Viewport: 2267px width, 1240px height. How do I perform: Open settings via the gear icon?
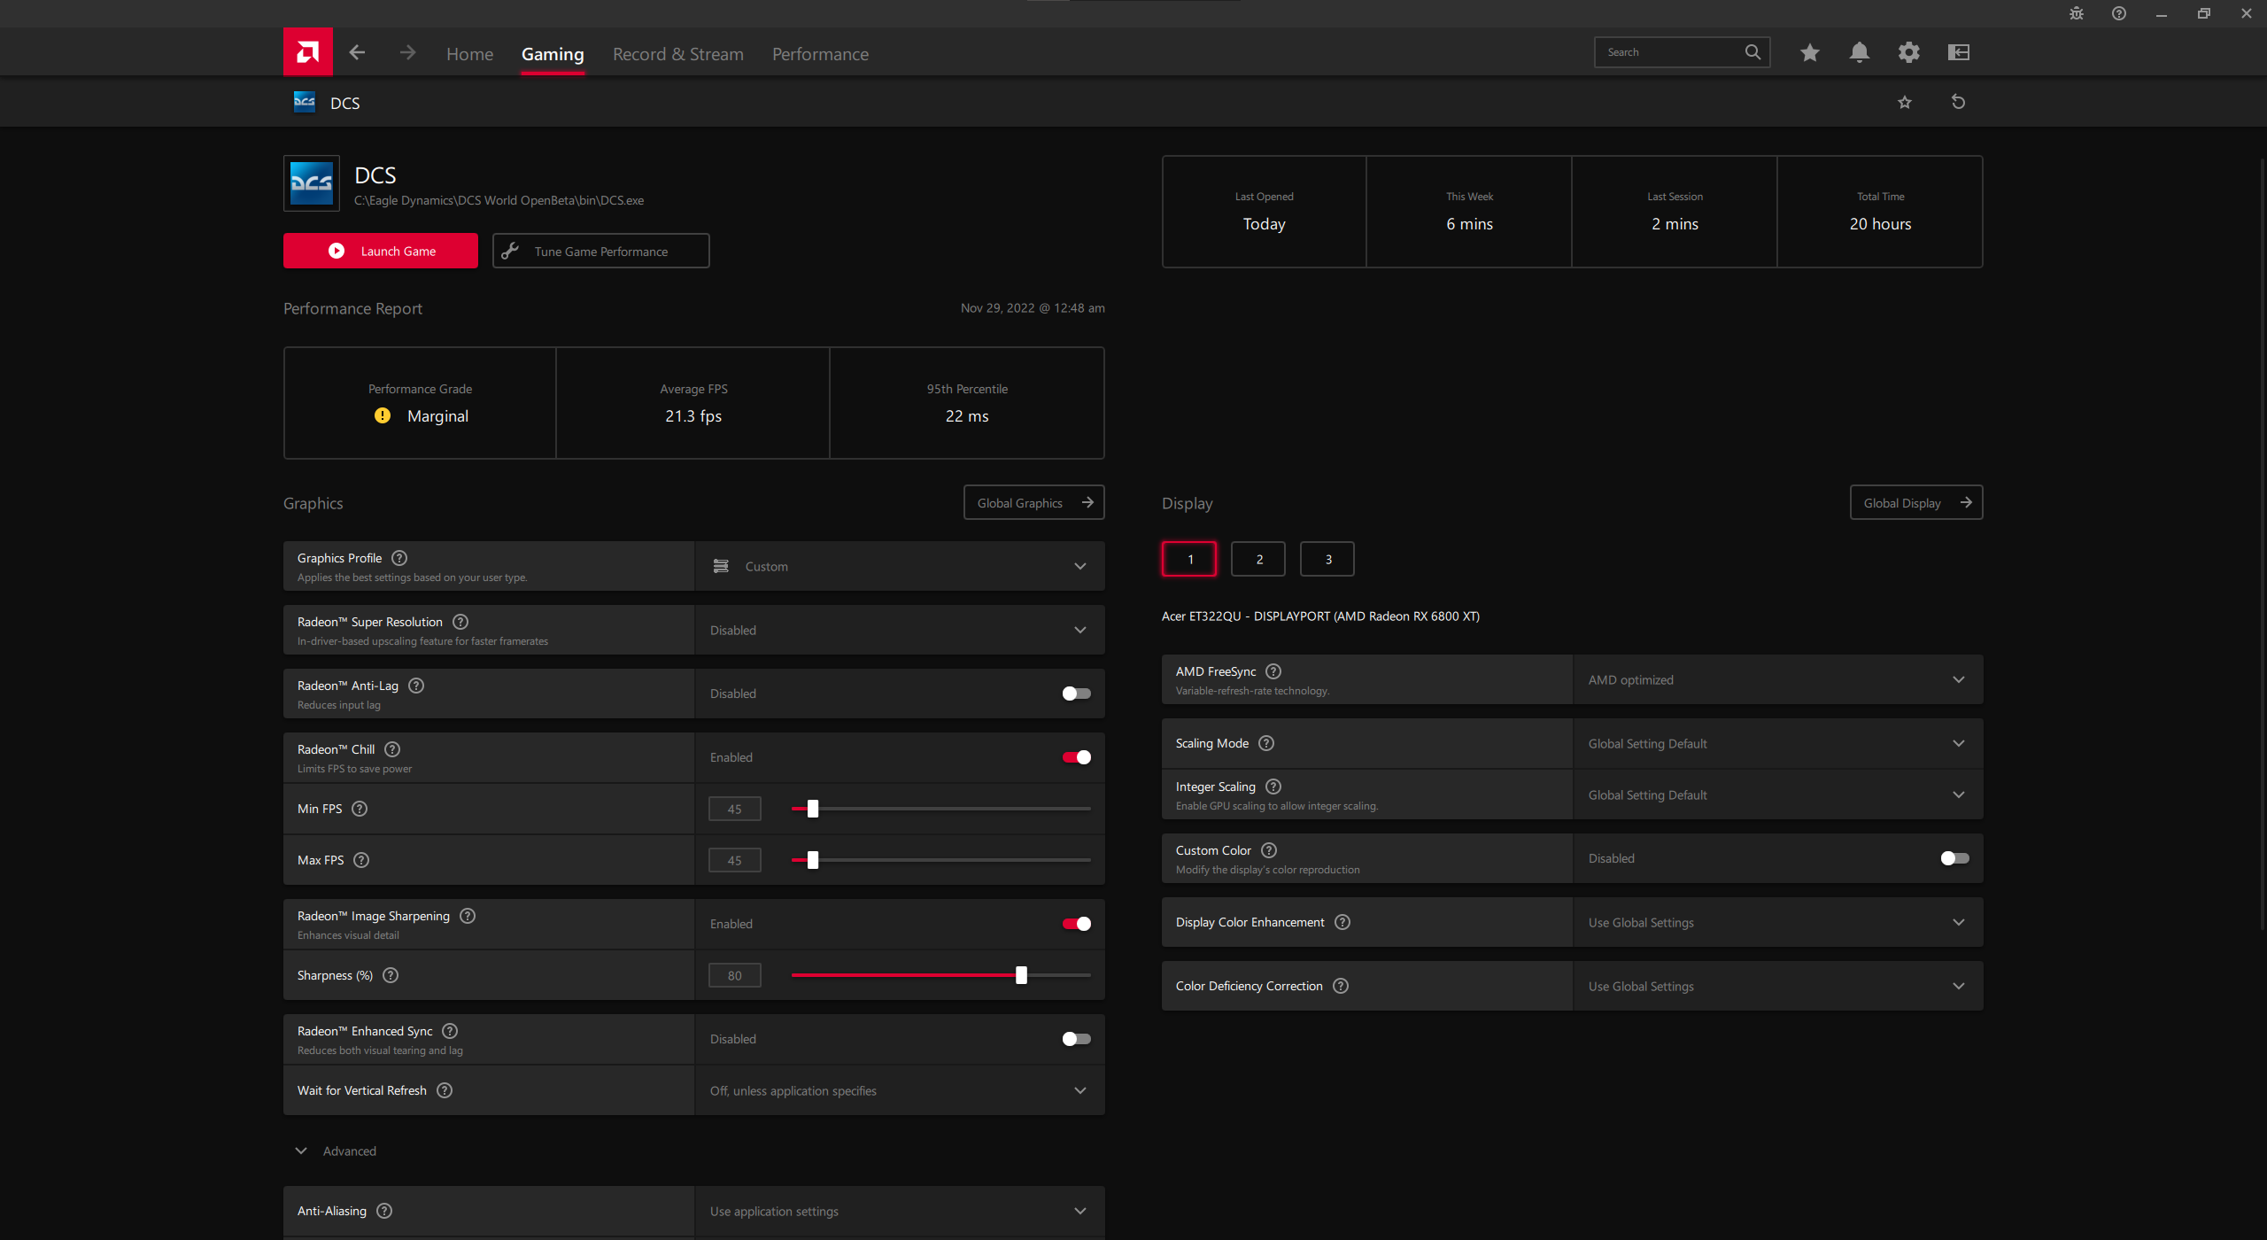click(1908, 52)
